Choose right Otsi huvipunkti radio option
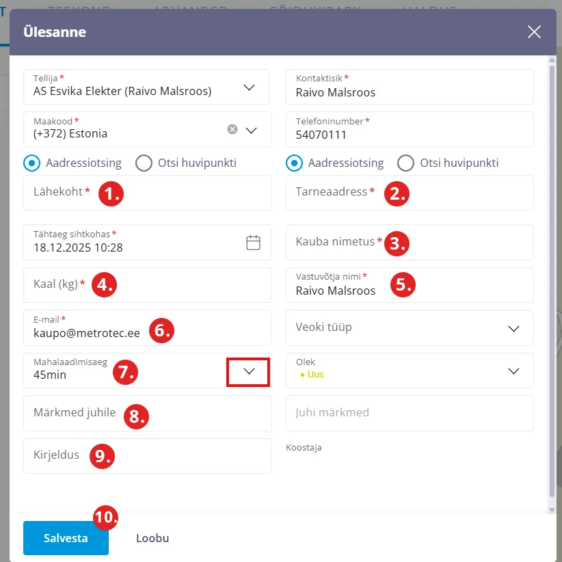The width and height of the screenshot is (562, 562). [406, 163]
